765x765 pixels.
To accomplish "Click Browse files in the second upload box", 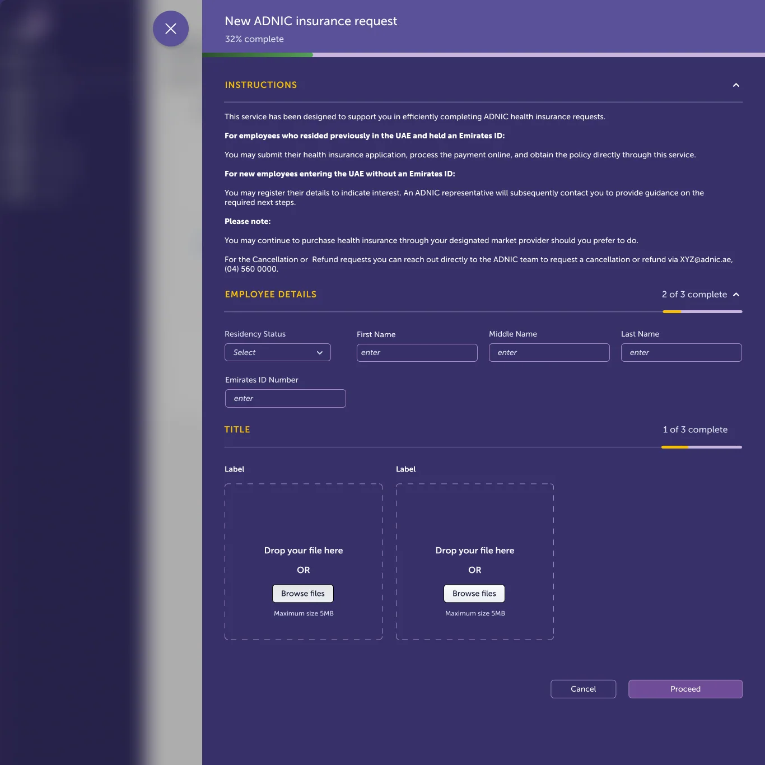I will (x=474, y=594).
